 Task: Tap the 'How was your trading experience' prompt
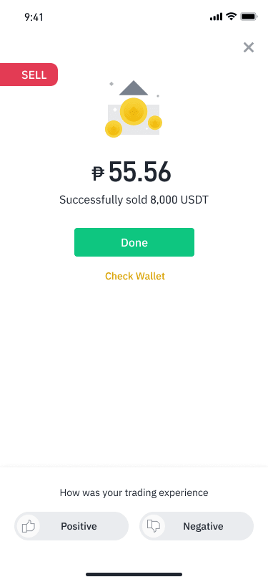[134, 493]
